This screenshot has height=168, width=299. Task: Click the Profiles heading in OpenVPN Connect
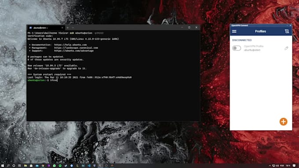coord(260,32)
